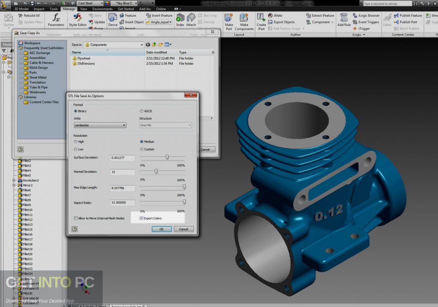Click help icon in STL options dialog
Image resolution: width=438 pixels, height=307 pixels.
[74, 229]
